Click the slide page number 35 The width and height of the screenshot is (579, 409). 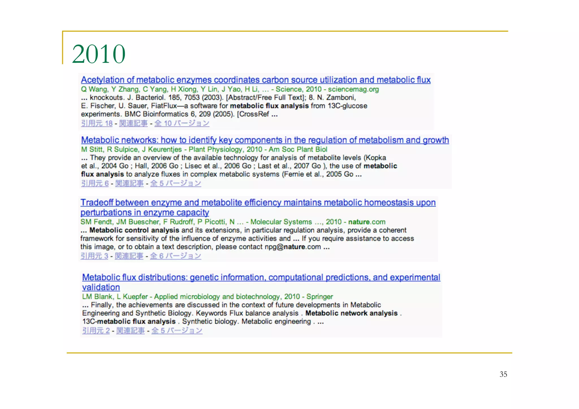click(x=503, y=375)
